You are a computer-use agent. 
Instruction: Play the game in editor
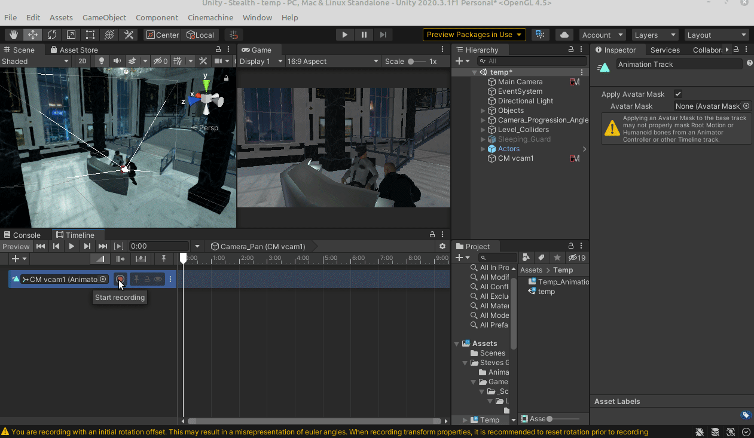pos(344,35)
